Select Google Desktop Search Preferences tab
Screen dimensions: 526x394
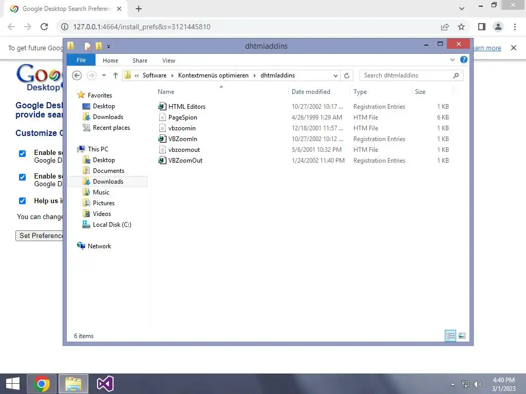pyautogui.click(x=66, y=9)
